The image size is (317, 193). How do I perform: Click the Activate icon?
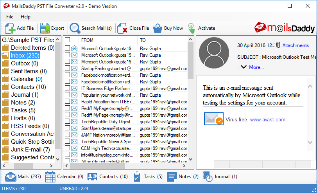pyautogui.click(x=191, y=28)
